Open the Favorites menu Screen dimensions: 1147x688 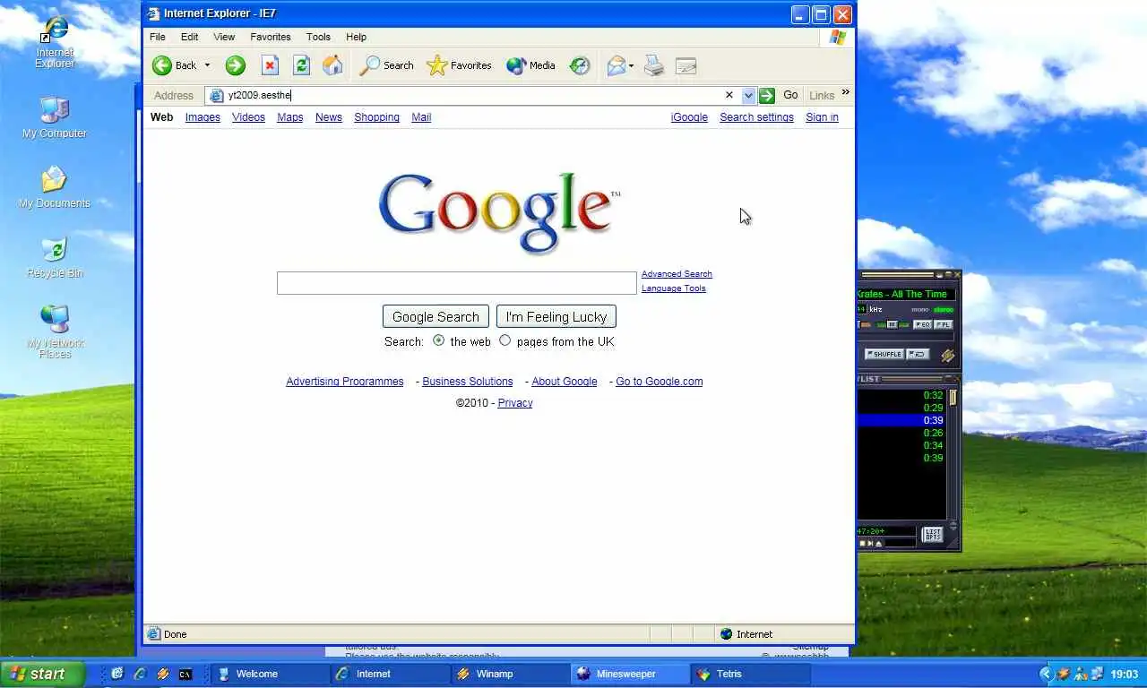[270, 37]
